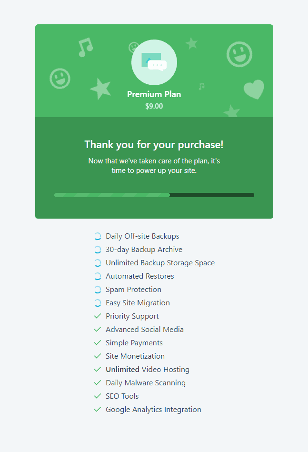Click the spinner beside Daily Off-site Backups
The width and height of the screenshot is (308, 452).
[98, 236]
